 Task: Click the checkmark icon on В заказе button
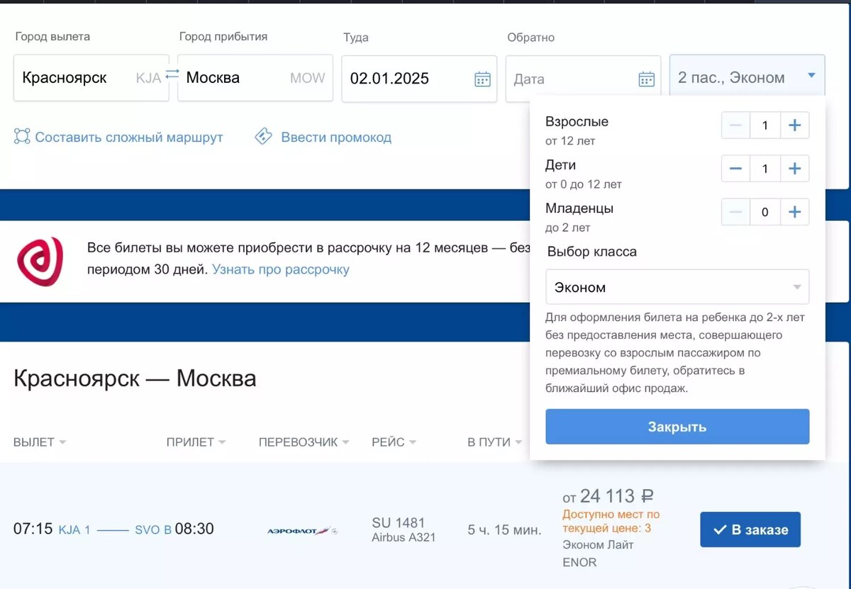tap(721, 528)
